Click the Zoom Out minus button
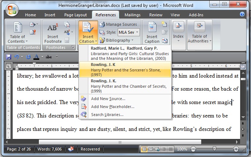Image resolution: width=251 pixels, height=157 pixels. coord(193,149)
